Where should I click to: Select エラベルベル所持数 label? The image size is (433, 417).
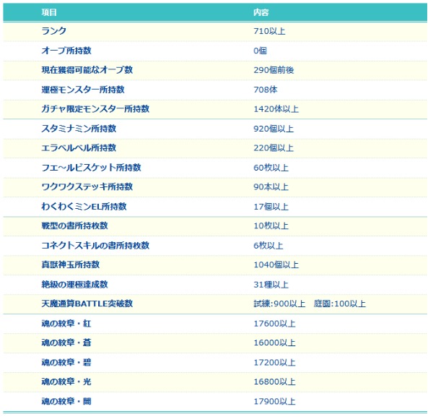click(79, 148)
